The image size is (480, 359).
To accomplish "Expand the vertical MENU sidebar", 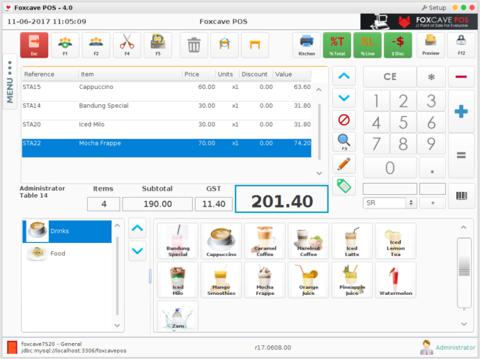I will pyautogui.click(x=10, y=81).
